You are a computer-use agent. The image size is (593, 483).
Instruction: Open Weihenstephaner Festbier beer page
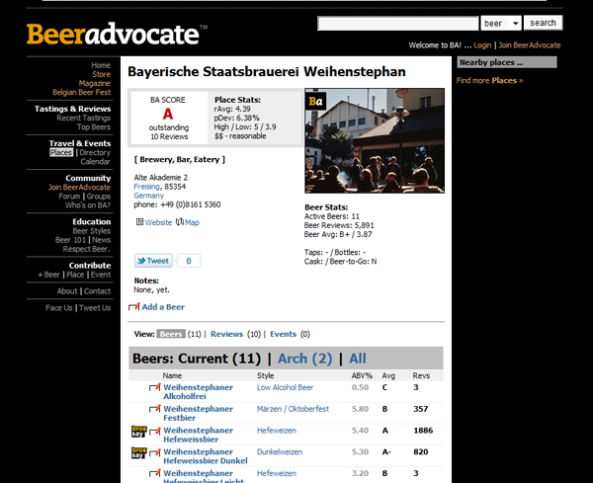[x=199, y=414]
